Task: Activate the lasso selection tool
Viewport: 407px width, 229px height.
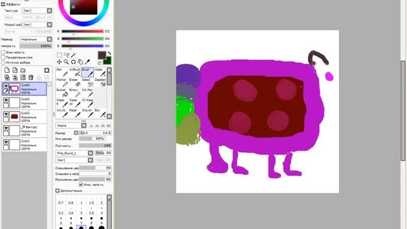Action: (66, 55)
